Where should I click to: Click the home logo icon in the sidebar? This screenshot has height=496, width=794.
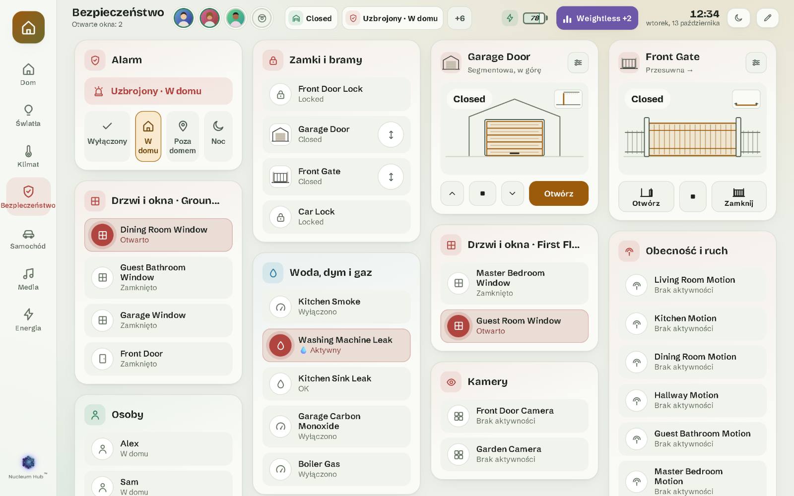[x=28, y=27]
